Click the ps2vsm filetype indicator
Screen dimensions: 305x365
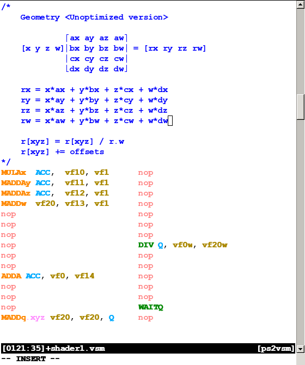[x=276, y=349]
